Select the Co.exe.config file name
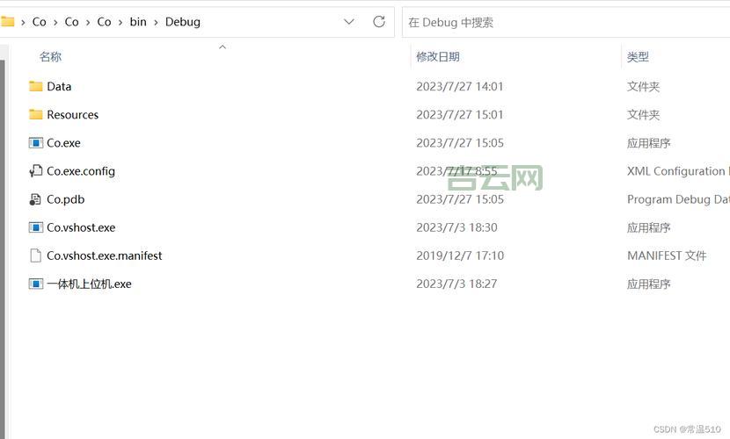The height and width of the screenshot is (439, 730). (81, 171)
